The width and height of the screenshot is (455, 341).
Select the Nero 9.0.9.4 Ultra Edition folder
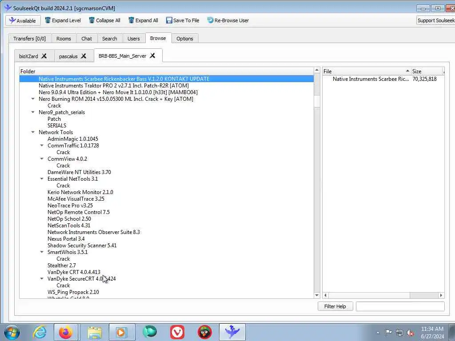(118, 92)
